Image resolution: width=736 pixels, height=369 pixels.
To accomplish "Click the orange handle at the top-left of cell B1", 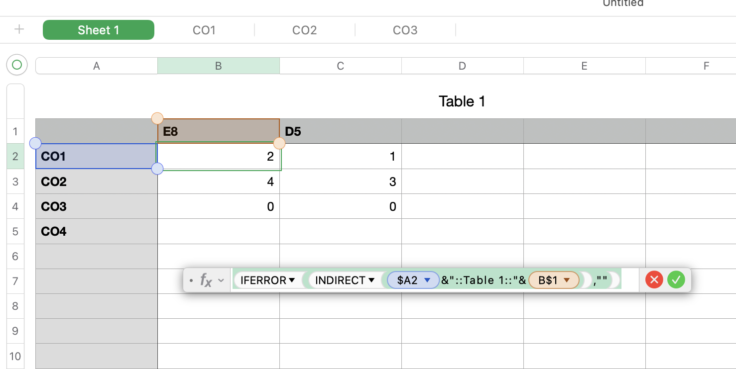I will 157,118.
